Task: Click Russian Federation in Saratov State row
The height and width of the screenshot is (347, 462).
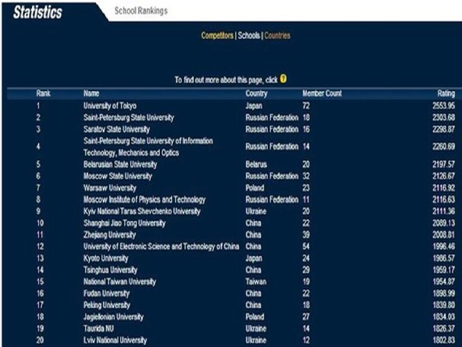Action: [272, 129]
